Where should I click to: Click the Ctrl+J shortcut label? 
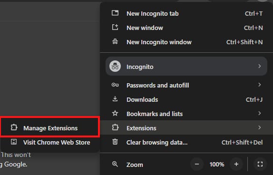click(254, 99)
